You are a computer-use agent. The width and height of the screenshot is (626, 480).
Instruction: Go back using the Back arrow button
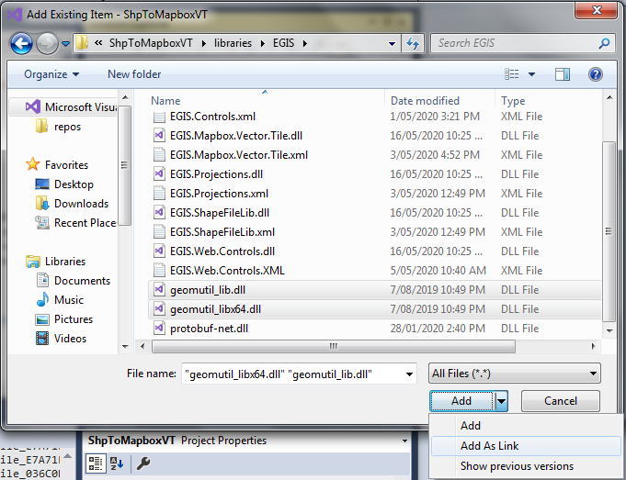pos(21,43)
